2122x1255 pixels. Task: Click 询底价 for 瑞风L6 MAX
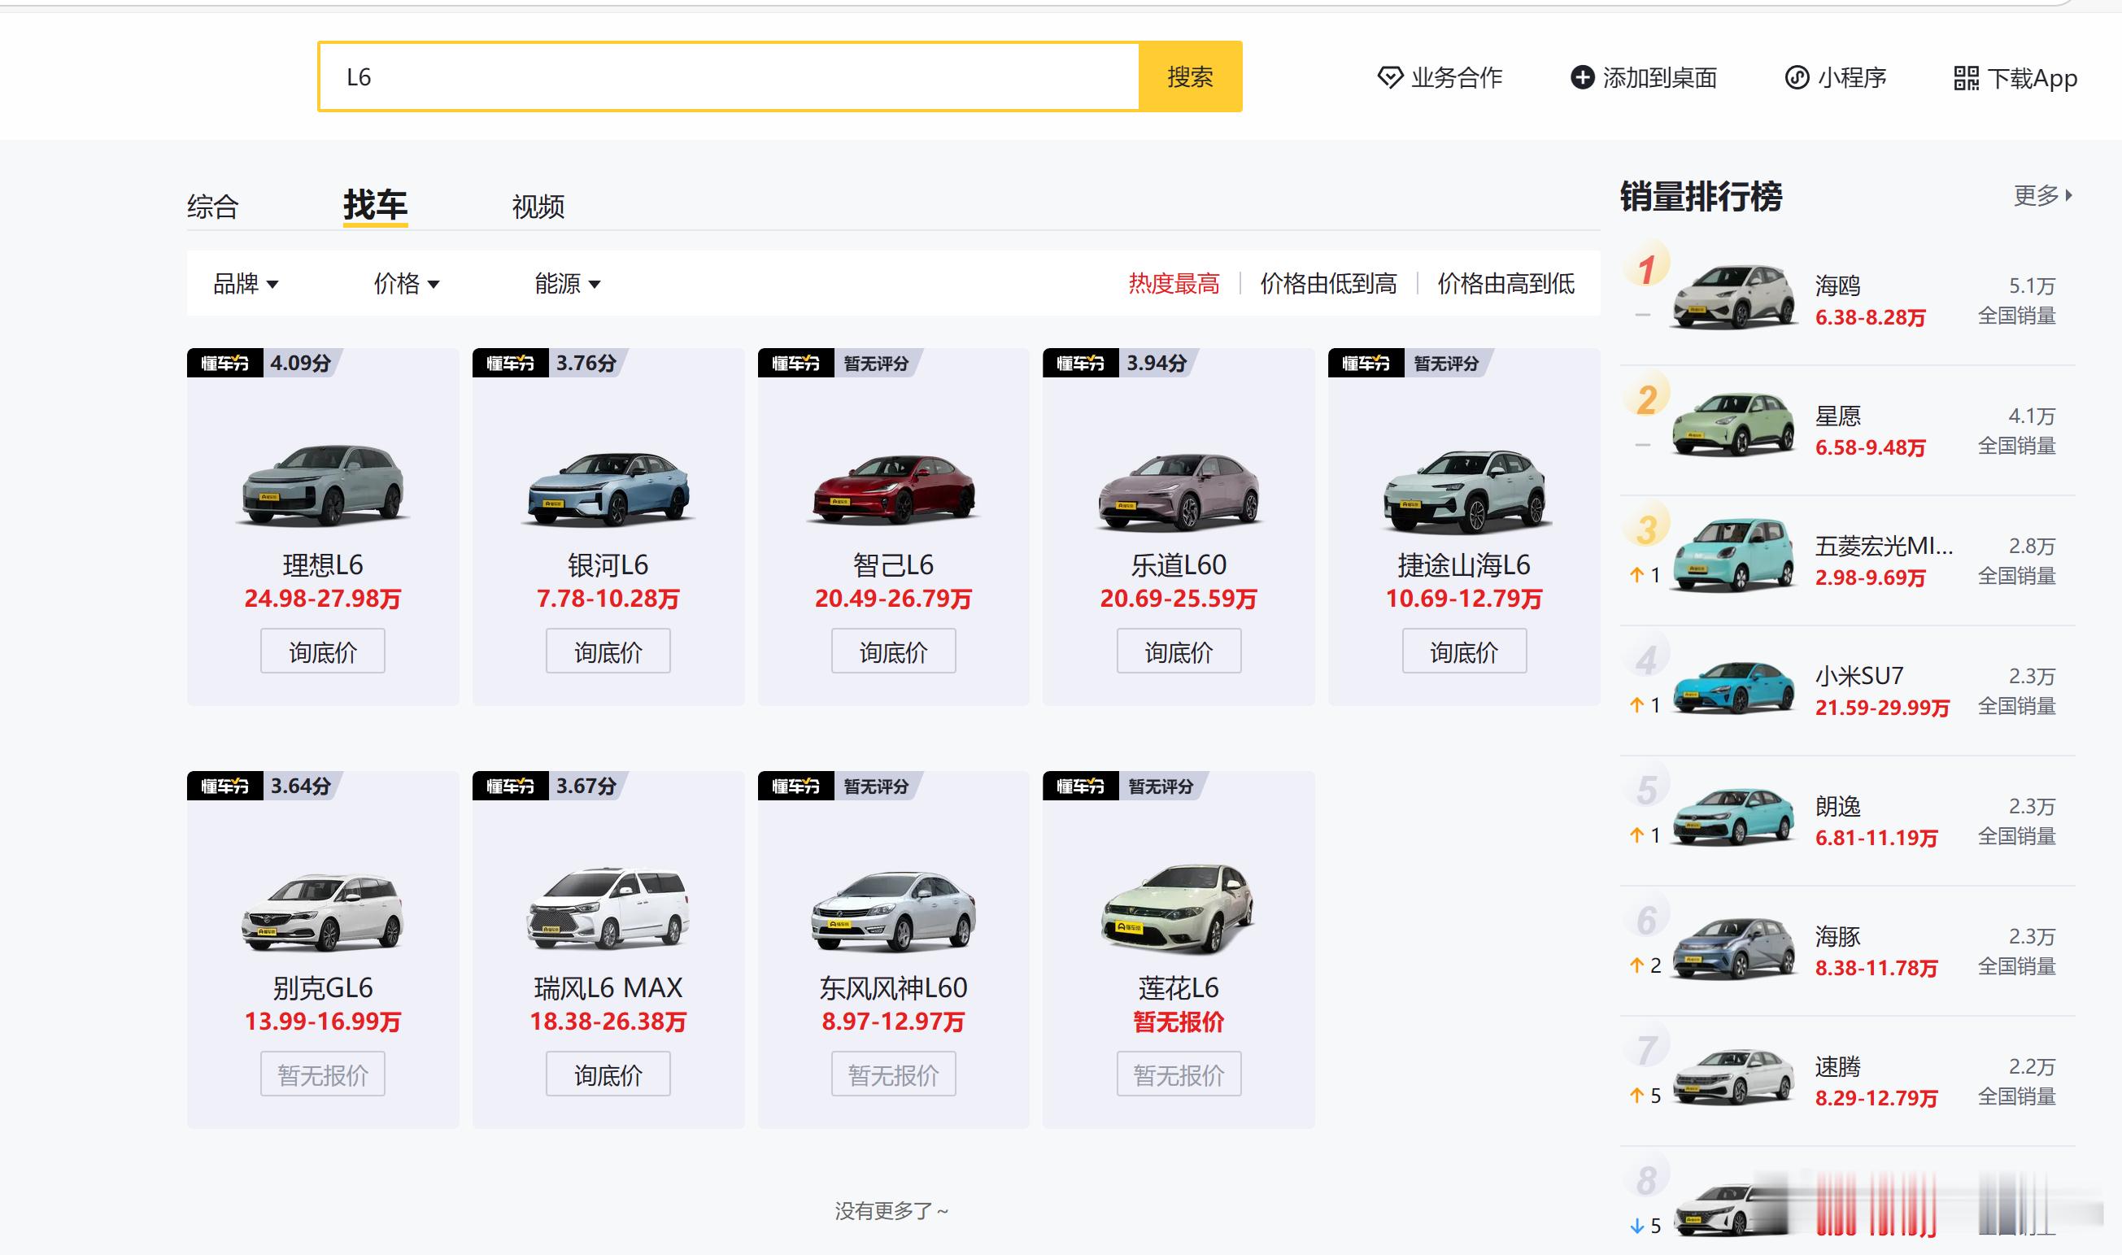pos(608,1074)
